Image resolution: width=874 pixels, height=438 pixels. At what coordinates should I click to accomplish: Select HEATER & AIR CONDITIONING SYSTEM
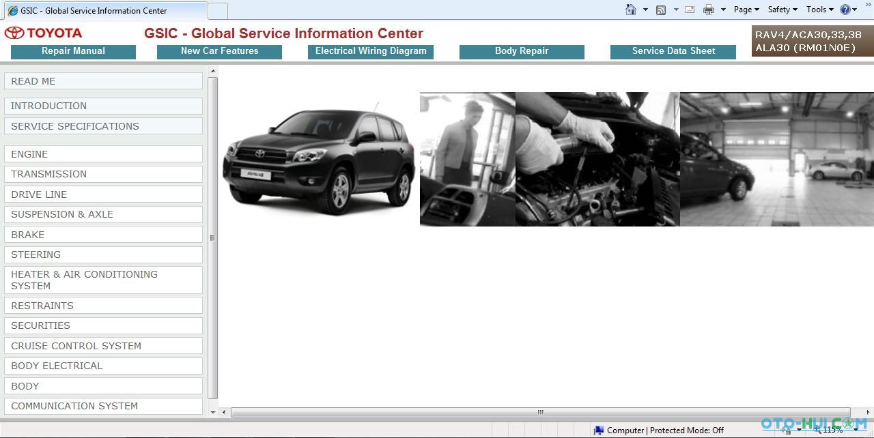coord(103,280)
